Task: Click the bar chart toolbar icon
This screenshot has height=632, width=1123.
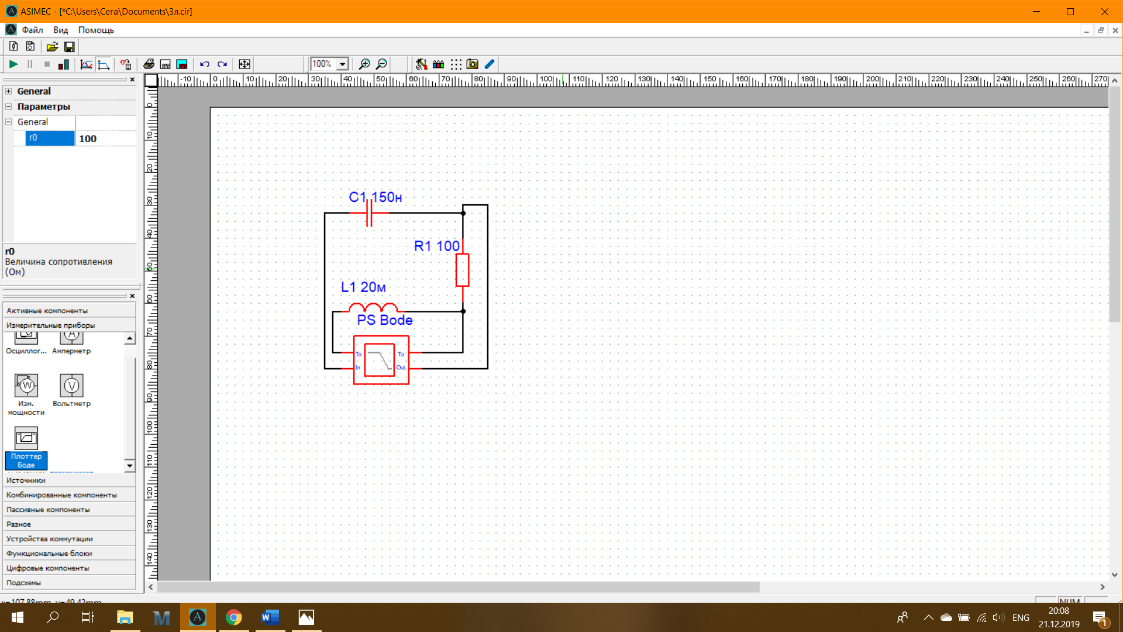Action: 64,64
